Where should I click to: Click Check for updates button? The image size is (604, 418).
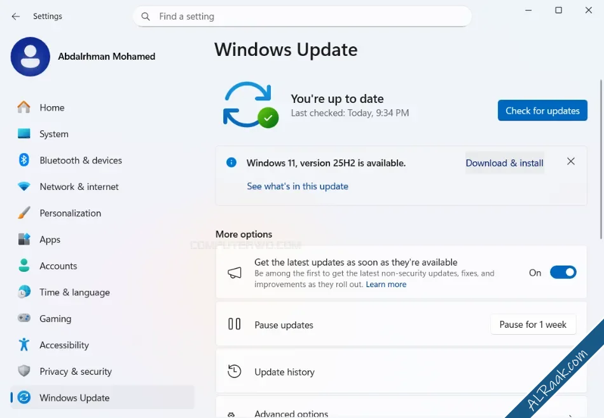pyautogui.click(x=542, y=111)
